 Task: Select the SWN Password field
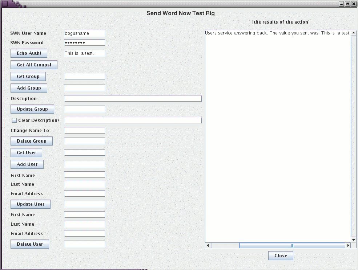(x=84, y=42)
